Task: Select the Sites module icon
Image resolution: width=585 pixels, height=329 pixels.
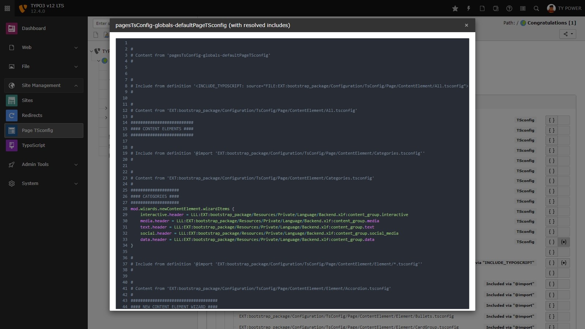Action: click(11, 100)
